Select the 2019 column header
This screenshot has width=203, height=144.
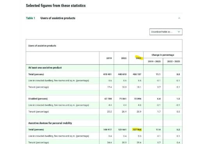point(109,58)
